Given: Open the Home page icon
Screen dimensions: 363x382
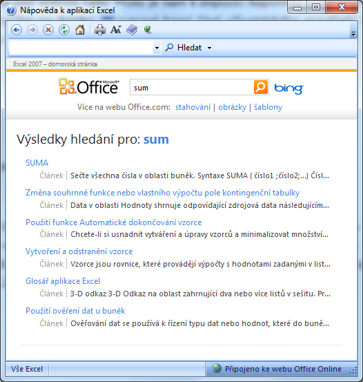Looking at the screenshot, I should click(x=80, y=30).
